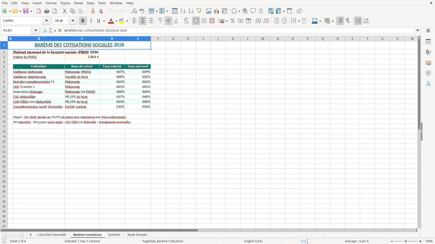Viewport: 435px width, 244px height.
Task: Toggle Underline formatting
Action: pos(98,21)
